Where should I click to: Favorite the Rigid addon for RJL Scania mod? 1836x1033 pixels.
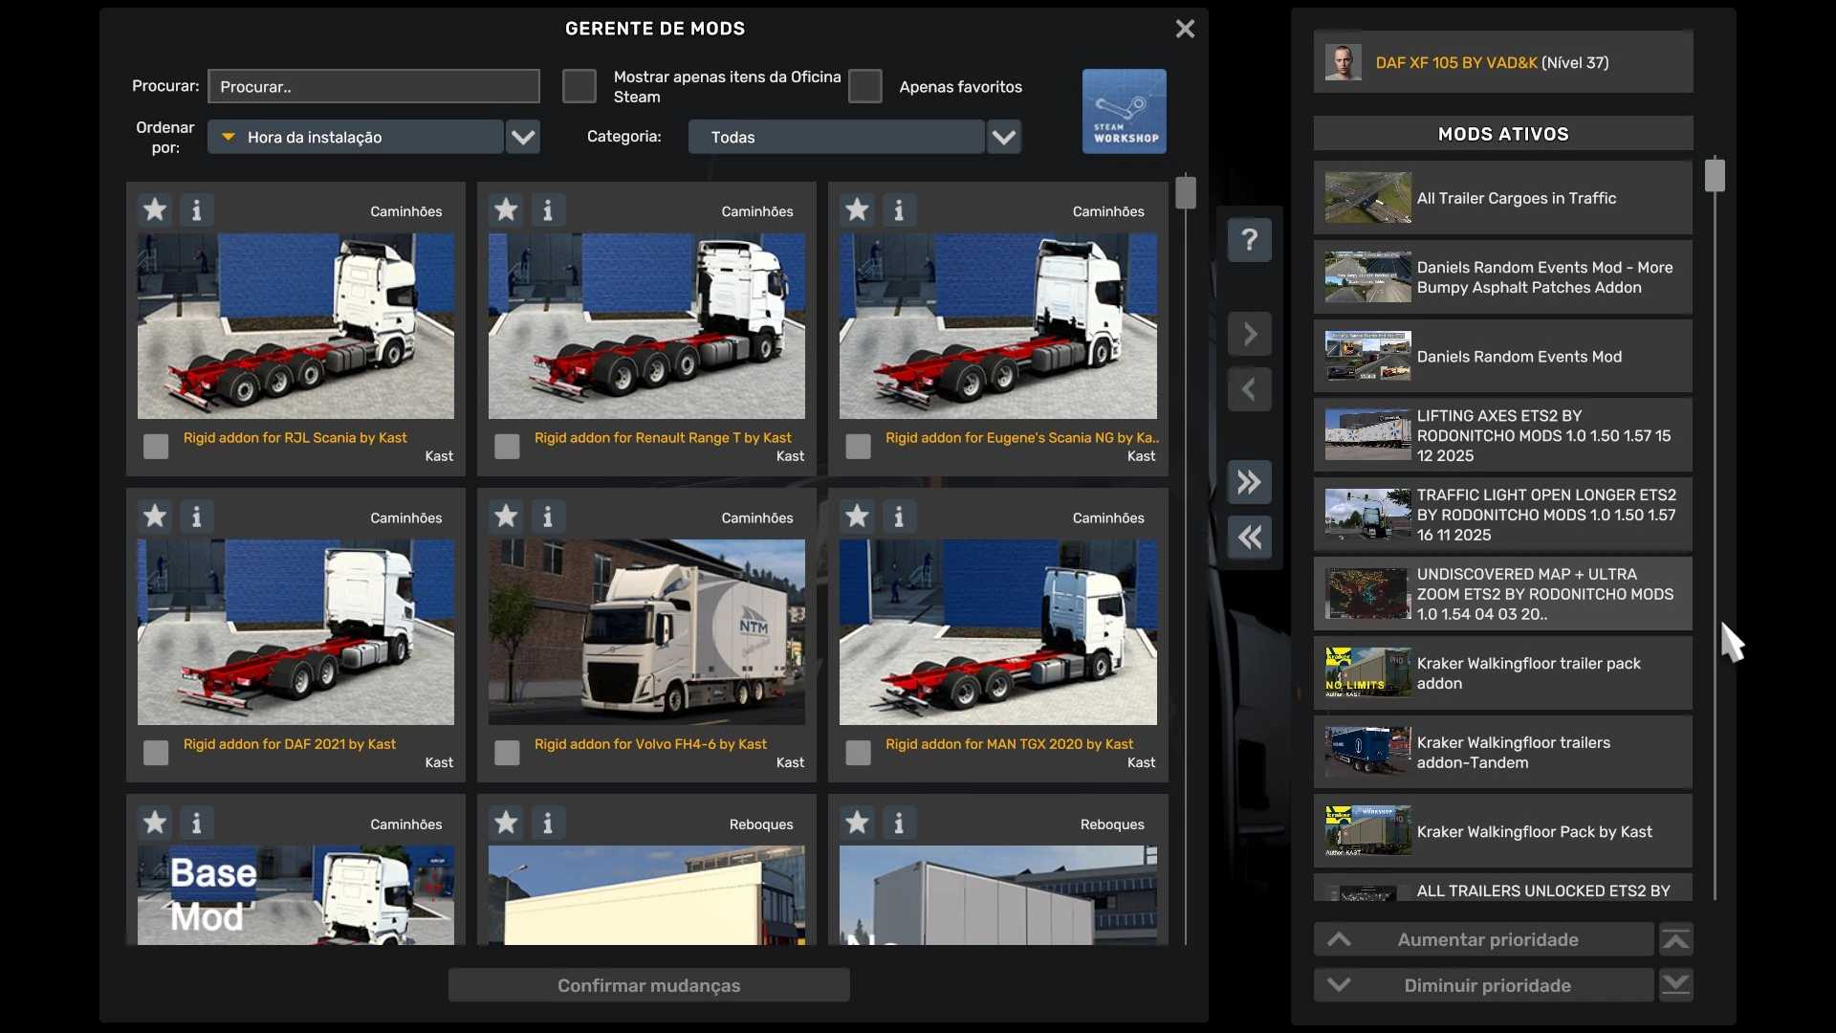click(155, 209)
